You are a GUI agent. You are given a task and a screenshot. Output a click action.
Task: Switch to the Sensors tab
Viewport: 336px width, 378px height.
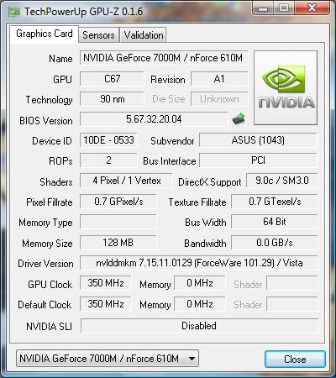98,35
